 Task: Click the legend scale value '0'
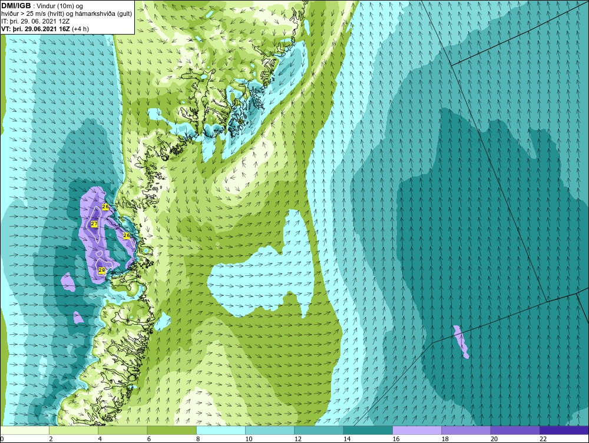click(2, 439)
